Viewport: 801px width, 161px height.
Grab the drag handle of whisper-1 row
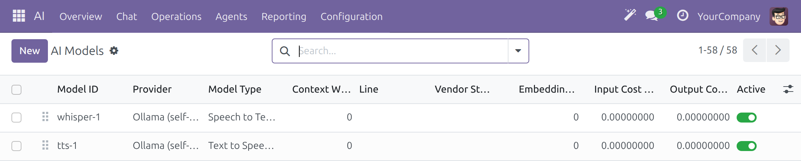(45, 117)
